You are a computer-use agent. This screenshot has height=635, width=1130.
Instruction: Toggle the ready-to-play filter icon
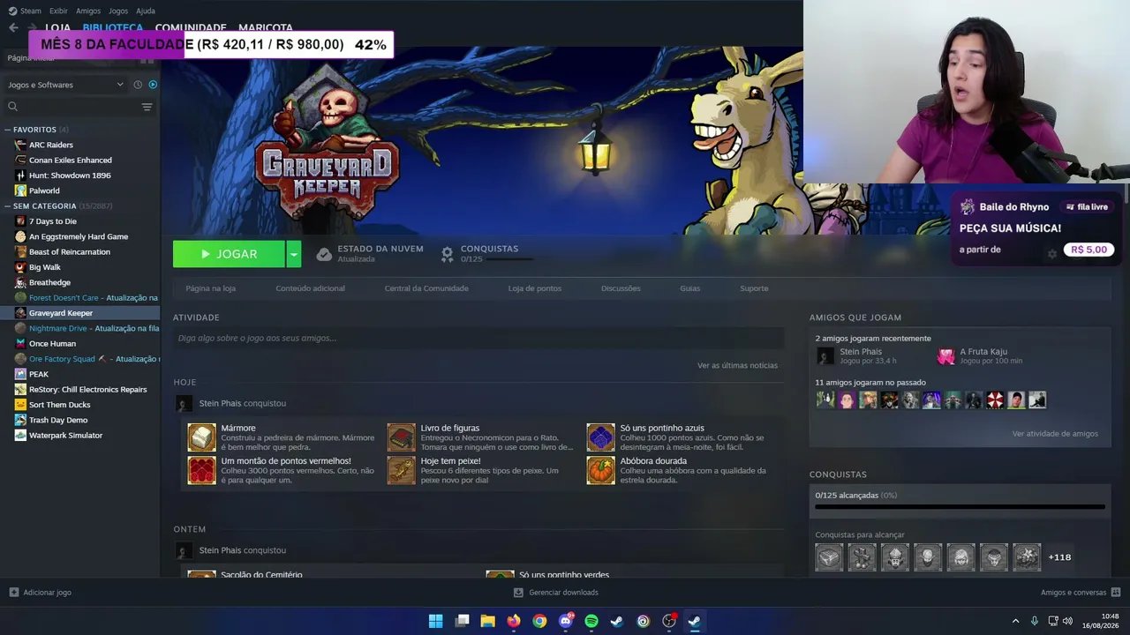153,85
